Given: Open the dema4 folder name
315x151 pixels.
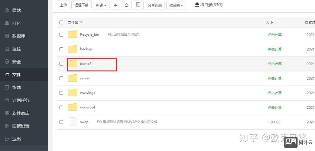Looking at the screenshot, I should click(86, 64).
